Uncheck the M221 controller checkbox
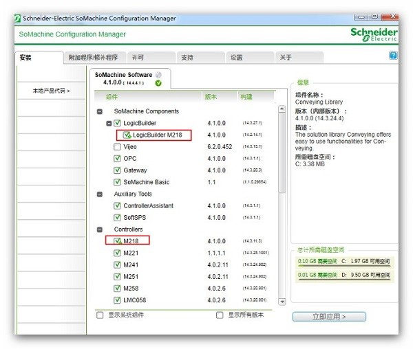Viewport: 413px width, 349px height. (117, 253)
